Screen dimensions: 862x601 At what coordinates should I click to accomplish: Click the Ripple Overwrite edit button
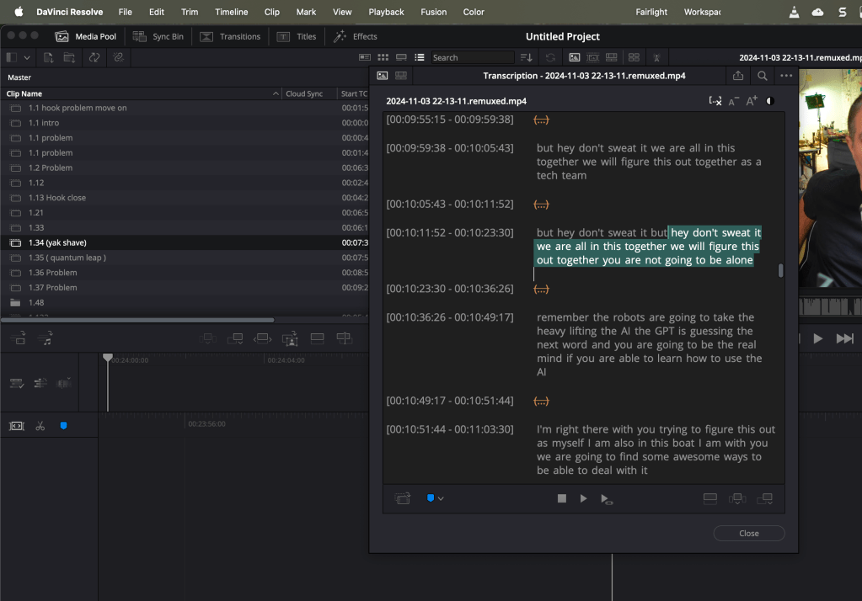[x=262, y=338]
